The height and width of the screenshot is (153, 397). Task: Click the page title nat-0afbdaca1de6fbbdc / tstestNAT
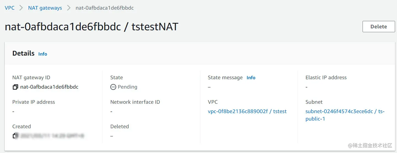[x=91, y=27]
